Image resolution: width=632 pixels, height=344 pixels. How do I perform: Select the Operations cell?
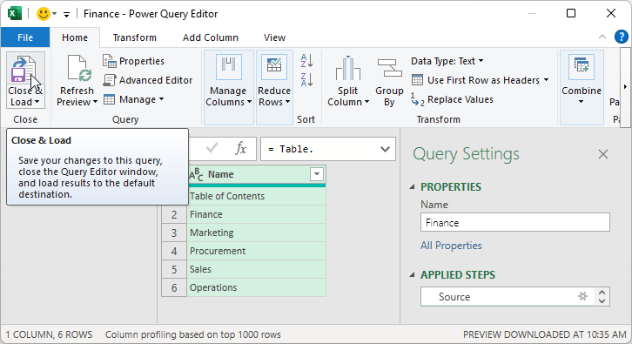[256, 287]
